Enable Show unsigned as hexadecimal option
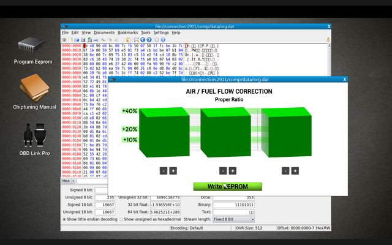 (x=122, y=219)
